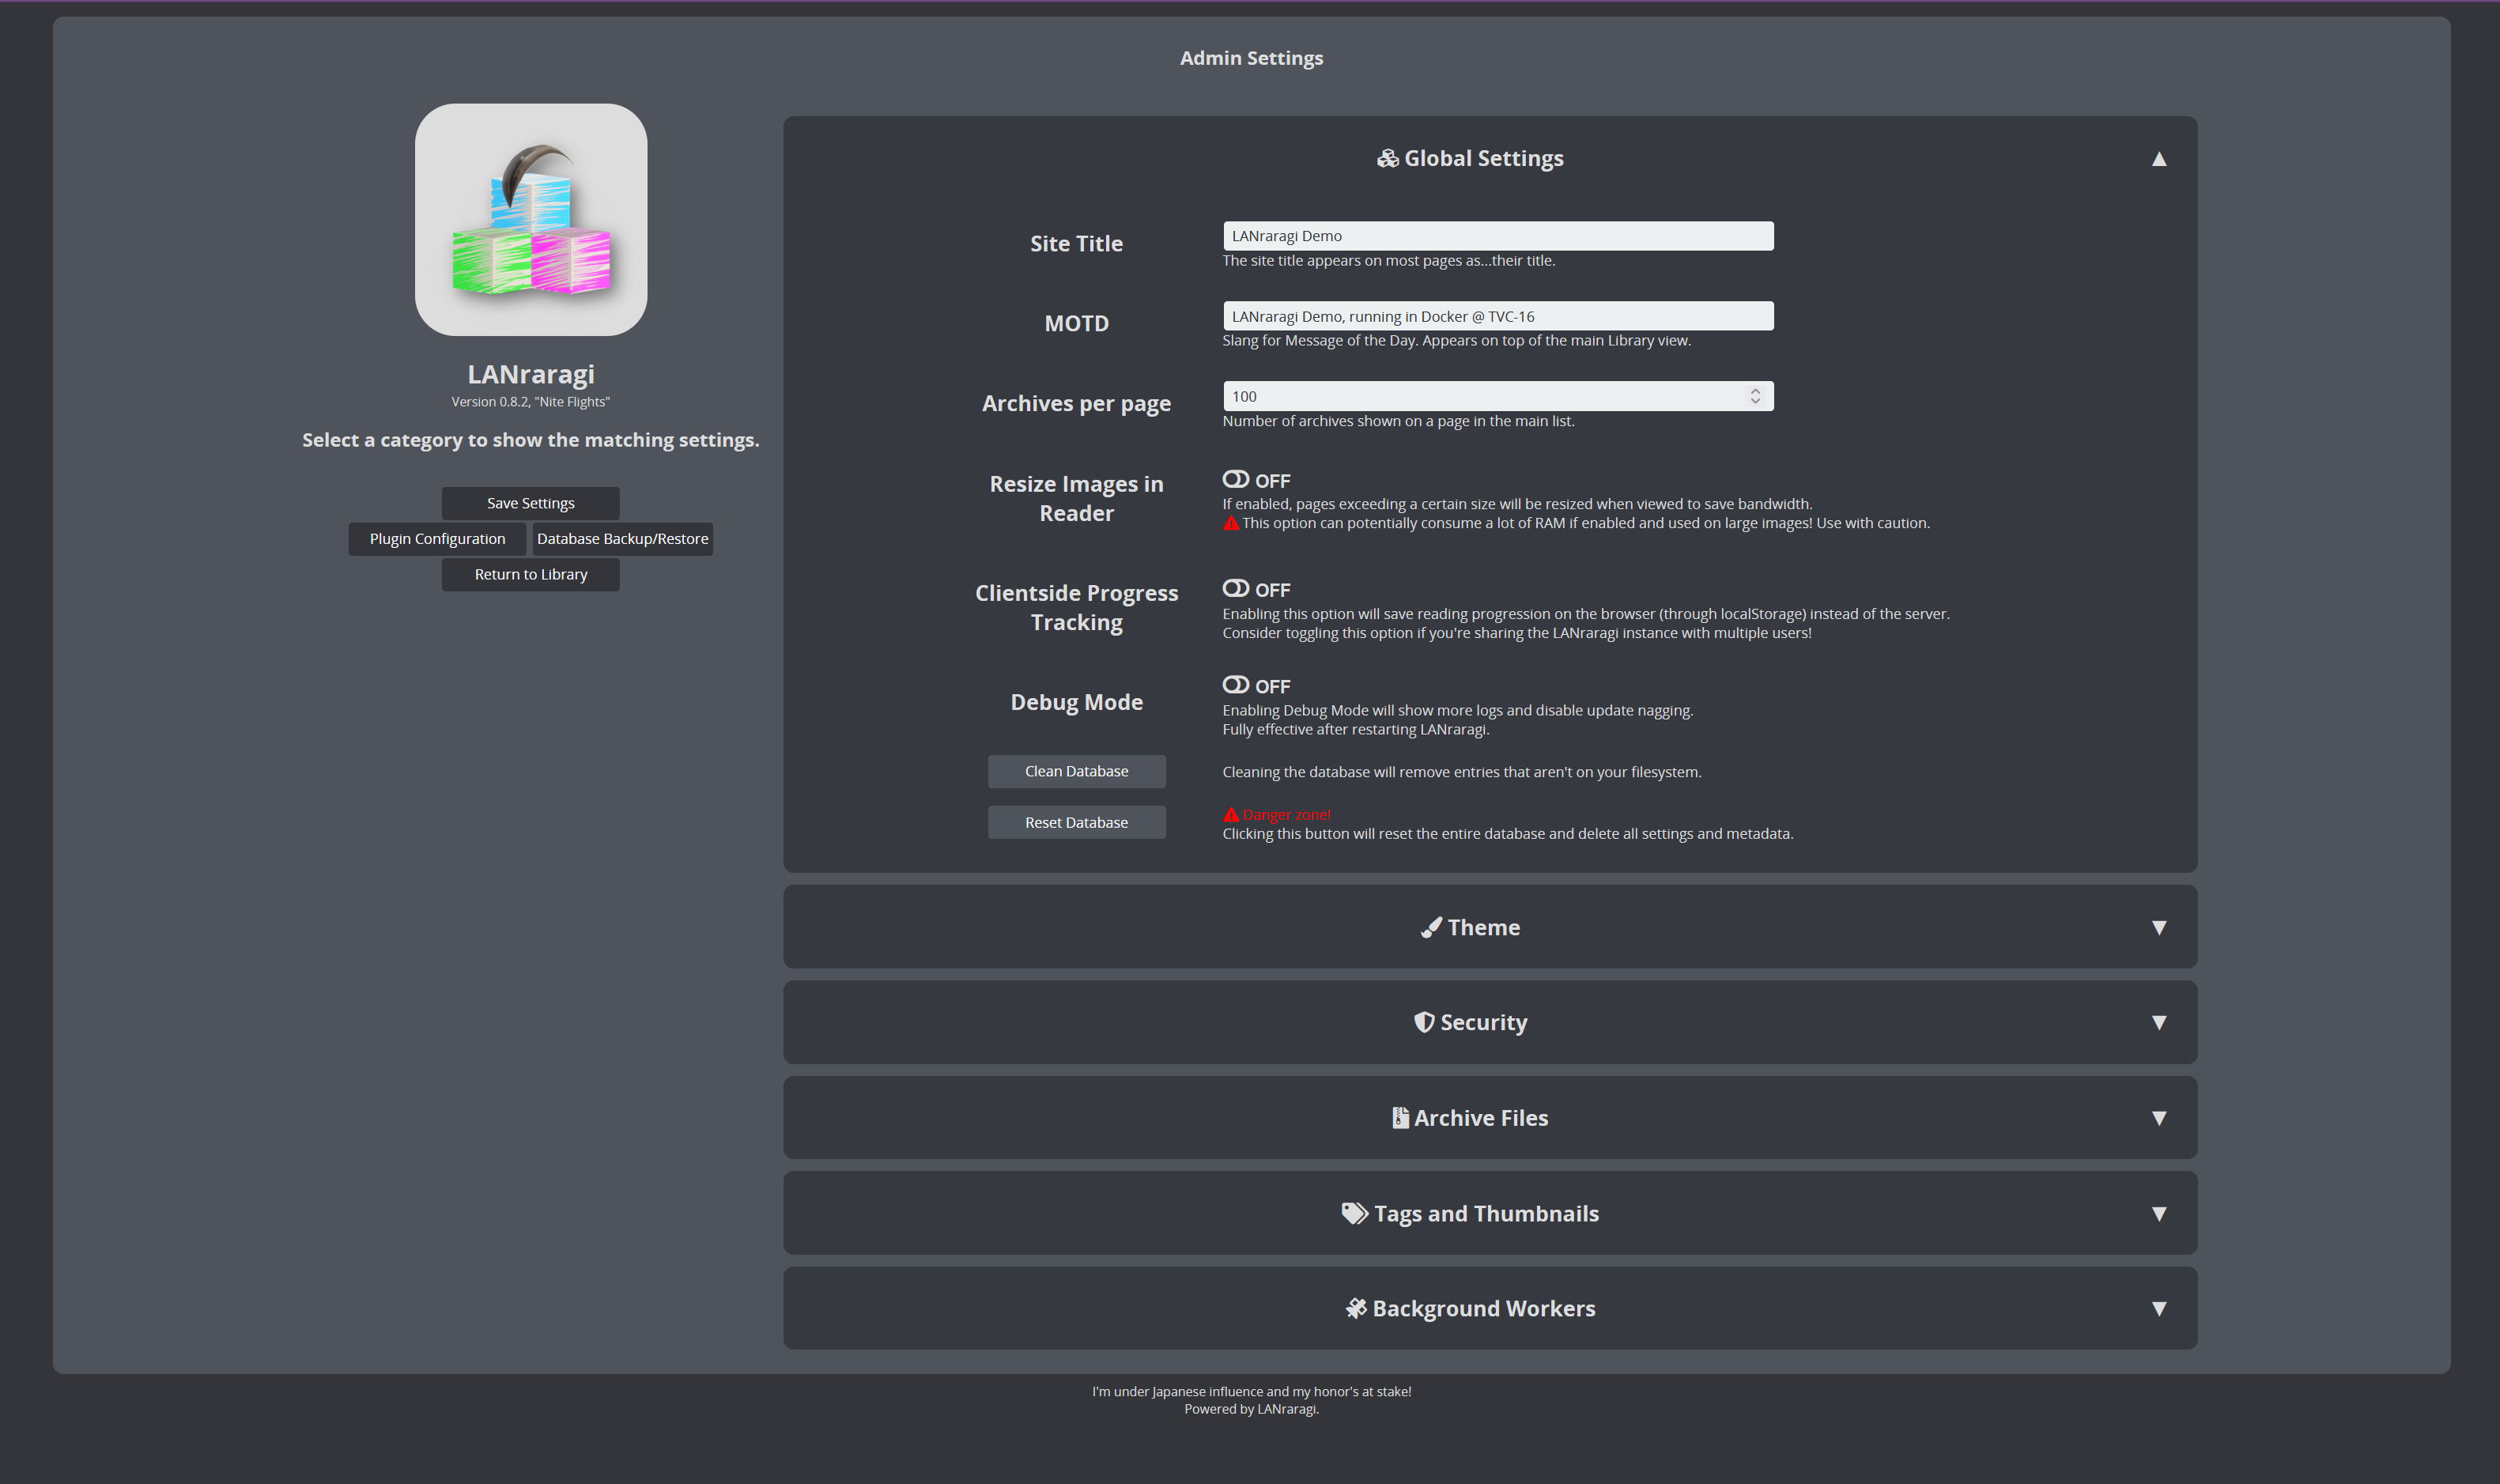Screen dimensions: 2500x1484
Task: Click the Clean Database button
Action: (x=1076, y=771)
